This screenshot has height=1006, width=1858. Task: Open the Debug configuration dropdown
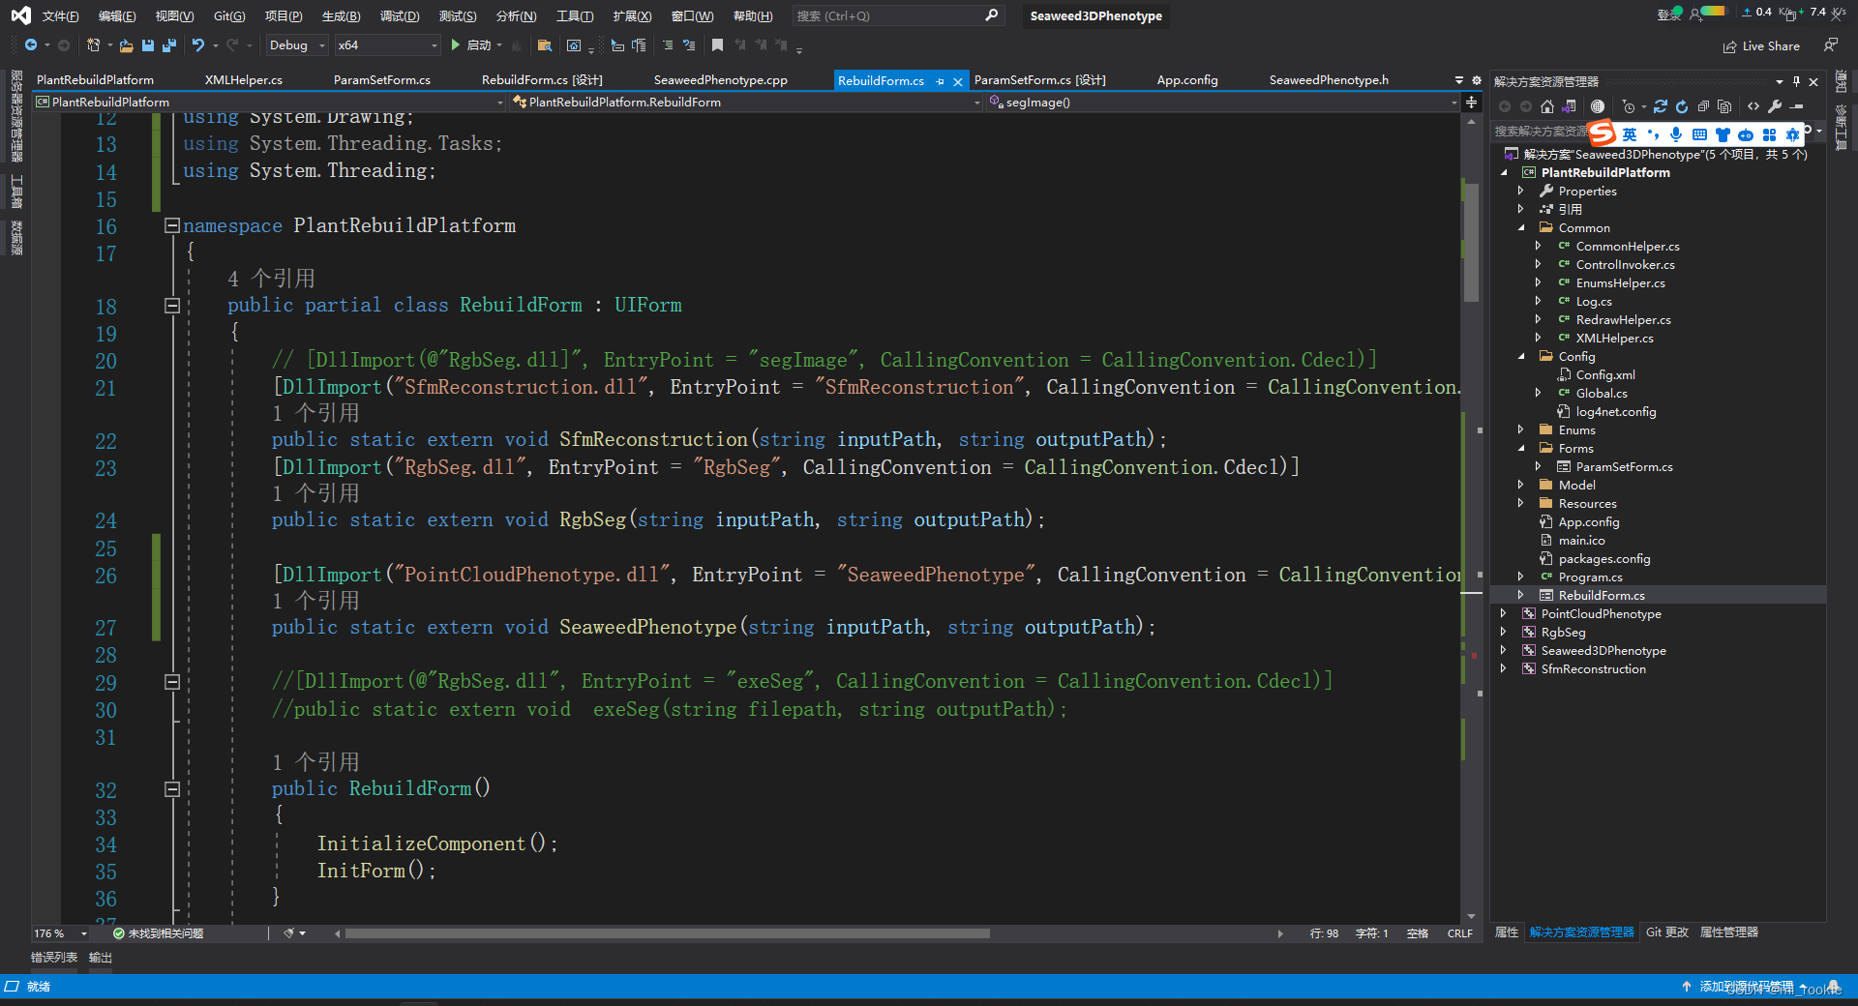297,45
